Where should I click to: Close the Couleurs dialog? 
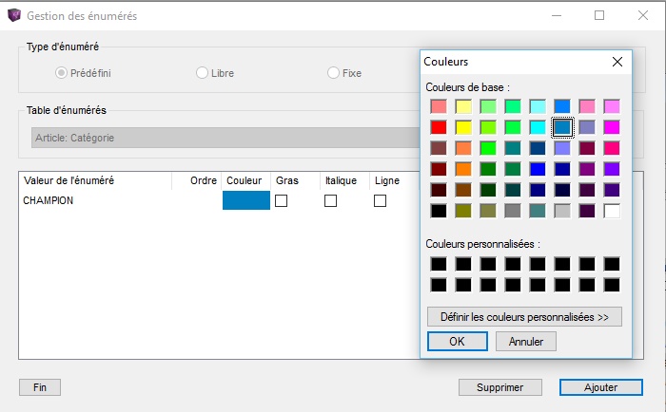pos(617,62)
